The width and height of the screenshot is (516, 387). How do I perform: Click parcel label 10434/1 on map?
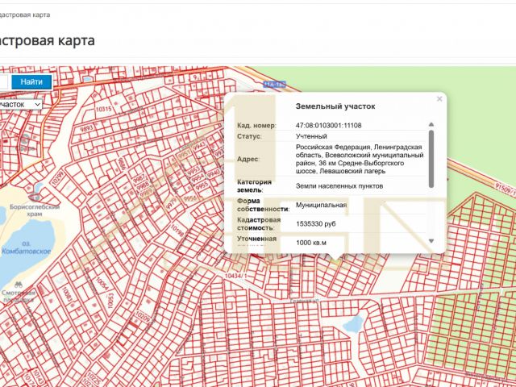[236, 276]
